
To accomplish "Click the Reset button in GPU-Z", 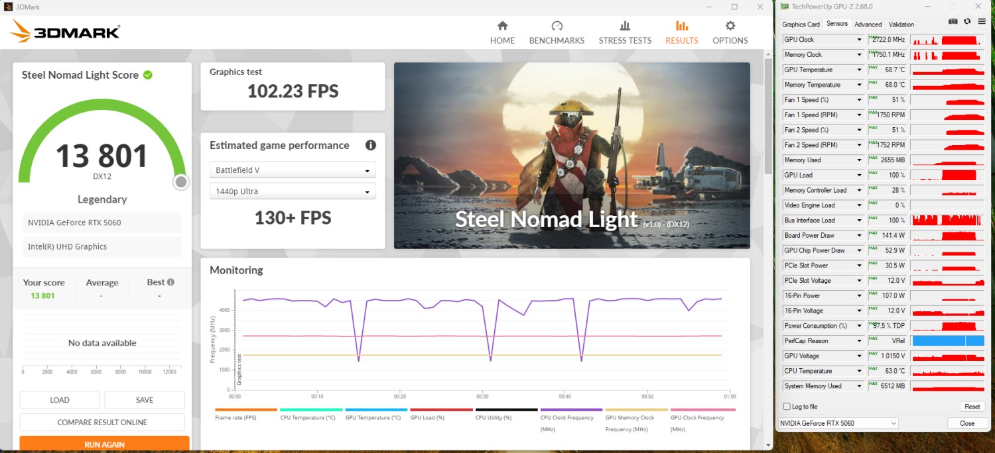I will coord(972,407).
